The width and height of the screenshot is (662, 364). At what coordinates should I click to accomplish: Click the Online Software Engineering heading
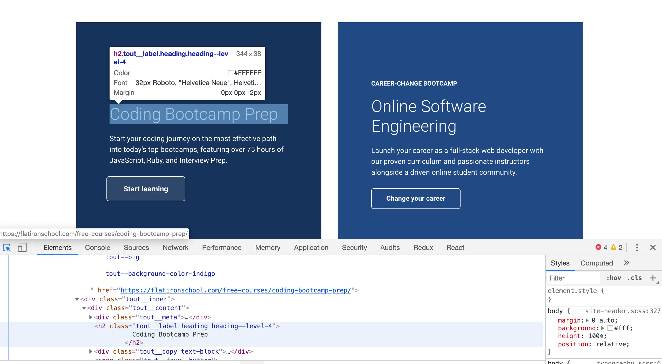(x=428, y=116)
